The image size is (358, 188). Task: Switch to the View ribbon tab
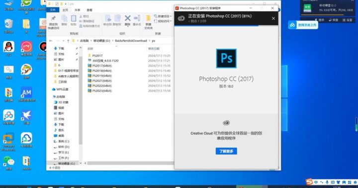pos(89,10)
